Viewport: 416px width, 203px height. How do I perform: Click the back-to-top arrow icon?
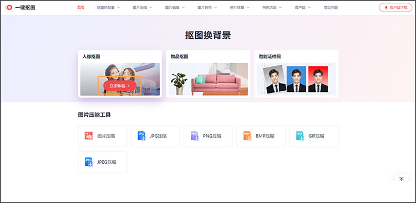402,179
